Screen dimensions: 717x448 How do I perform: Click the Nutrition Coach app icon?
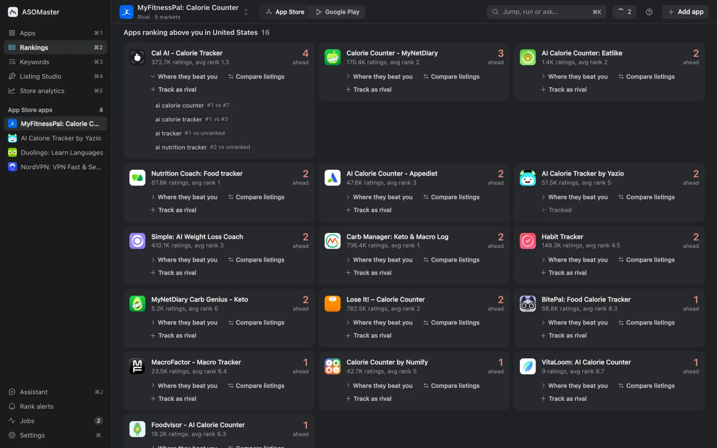click(x=137, y=178)
